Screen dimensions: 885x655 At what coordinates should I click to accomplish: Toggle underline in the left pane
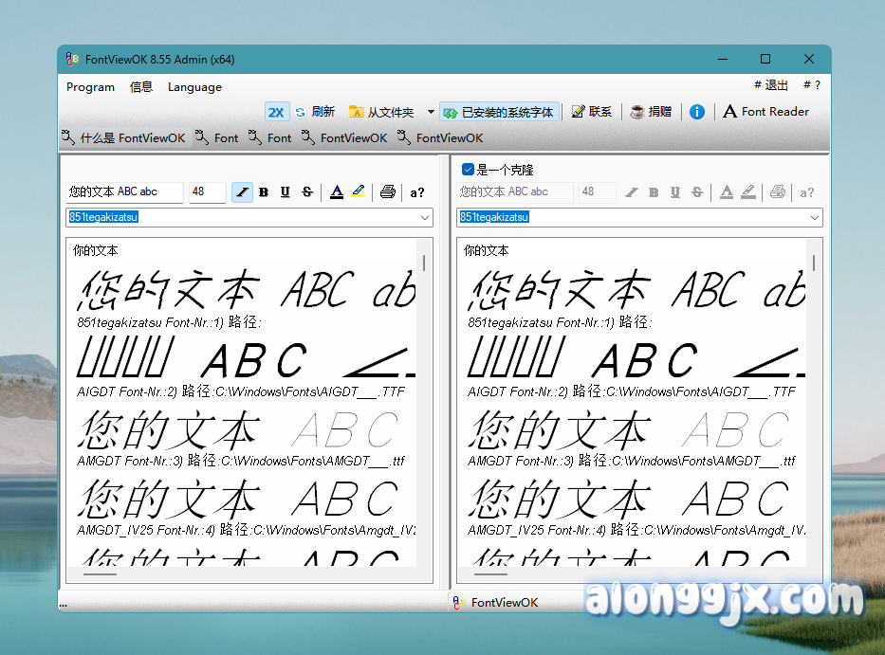click(285, 192)
